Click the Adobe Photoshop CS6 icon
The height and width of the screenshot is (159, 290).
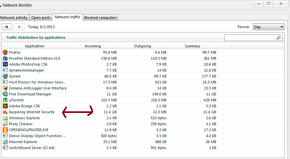pyautogui.click(x=5, y=64)
